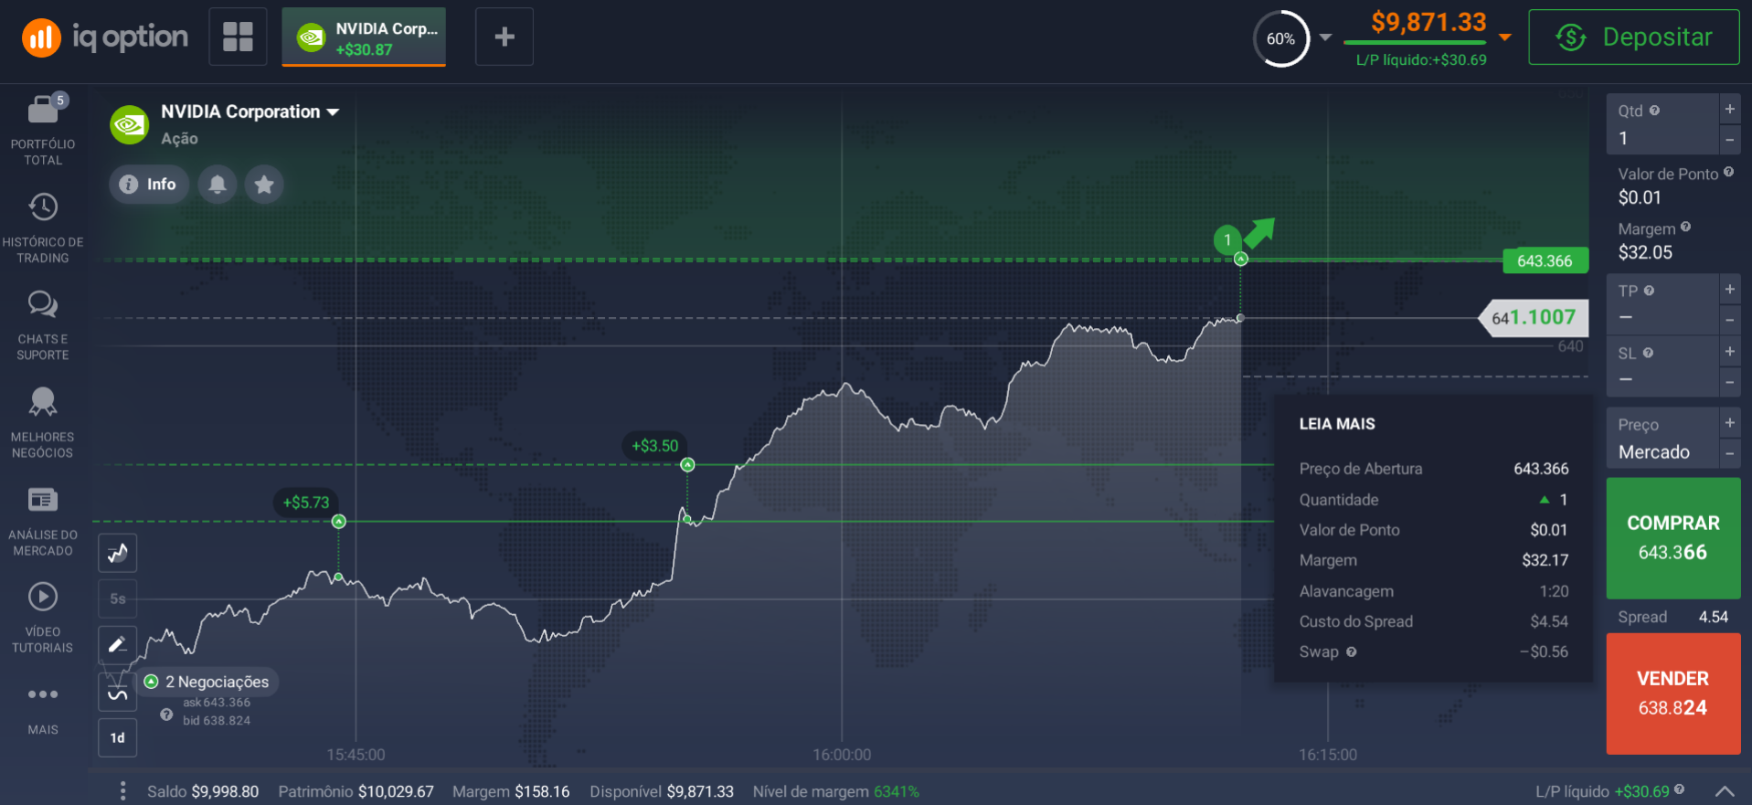Viewport: 1752px width, 805px height.
Task: Show help for Margem
Action: pyautogui.click(x=1685, y=227)
